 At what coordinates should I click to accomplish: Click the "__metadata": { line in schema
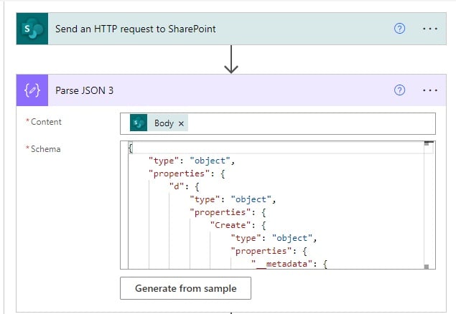point(289,264)
